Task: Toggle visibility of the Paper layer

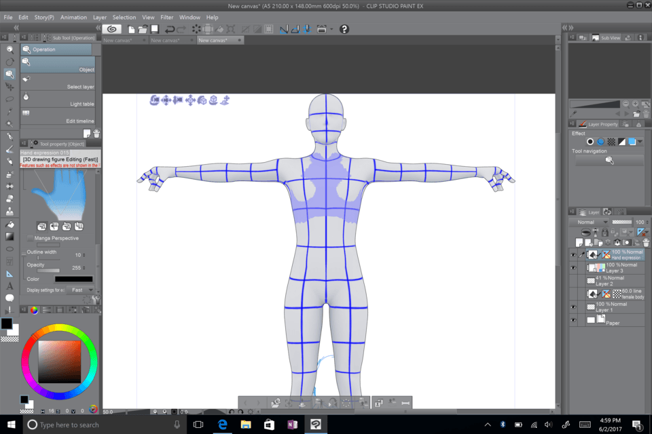Action: point(573,319)
